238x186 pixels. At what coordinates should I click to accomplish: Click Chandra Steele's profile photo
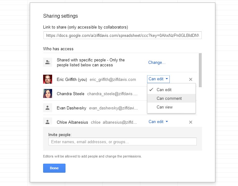point(47,94)
